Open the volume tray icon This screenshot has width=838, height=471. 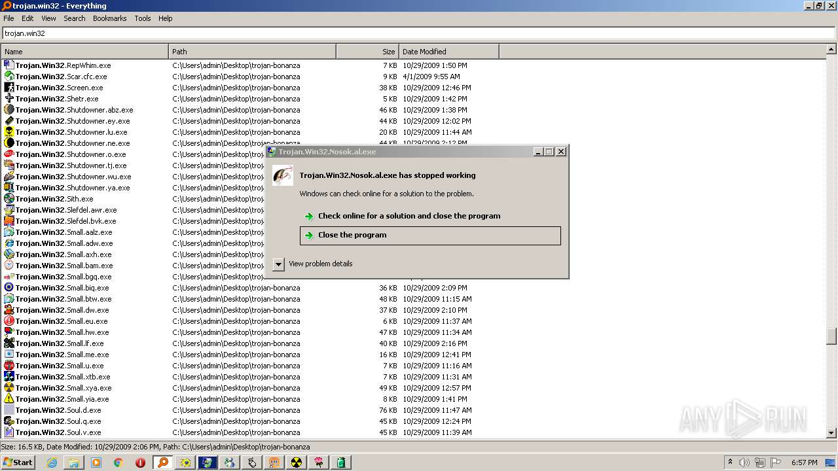coord(744,462)
